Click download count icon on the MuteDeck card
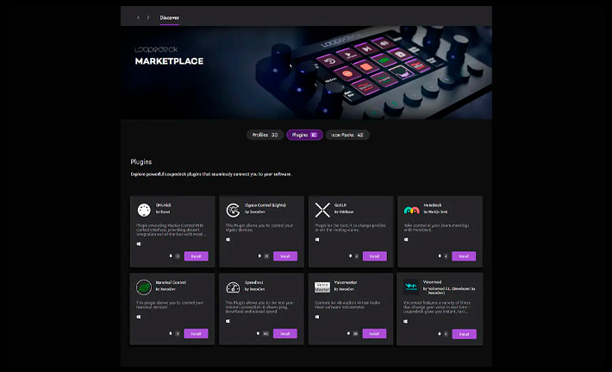This screenshot has width=612, height=372. tap(440, 256)
